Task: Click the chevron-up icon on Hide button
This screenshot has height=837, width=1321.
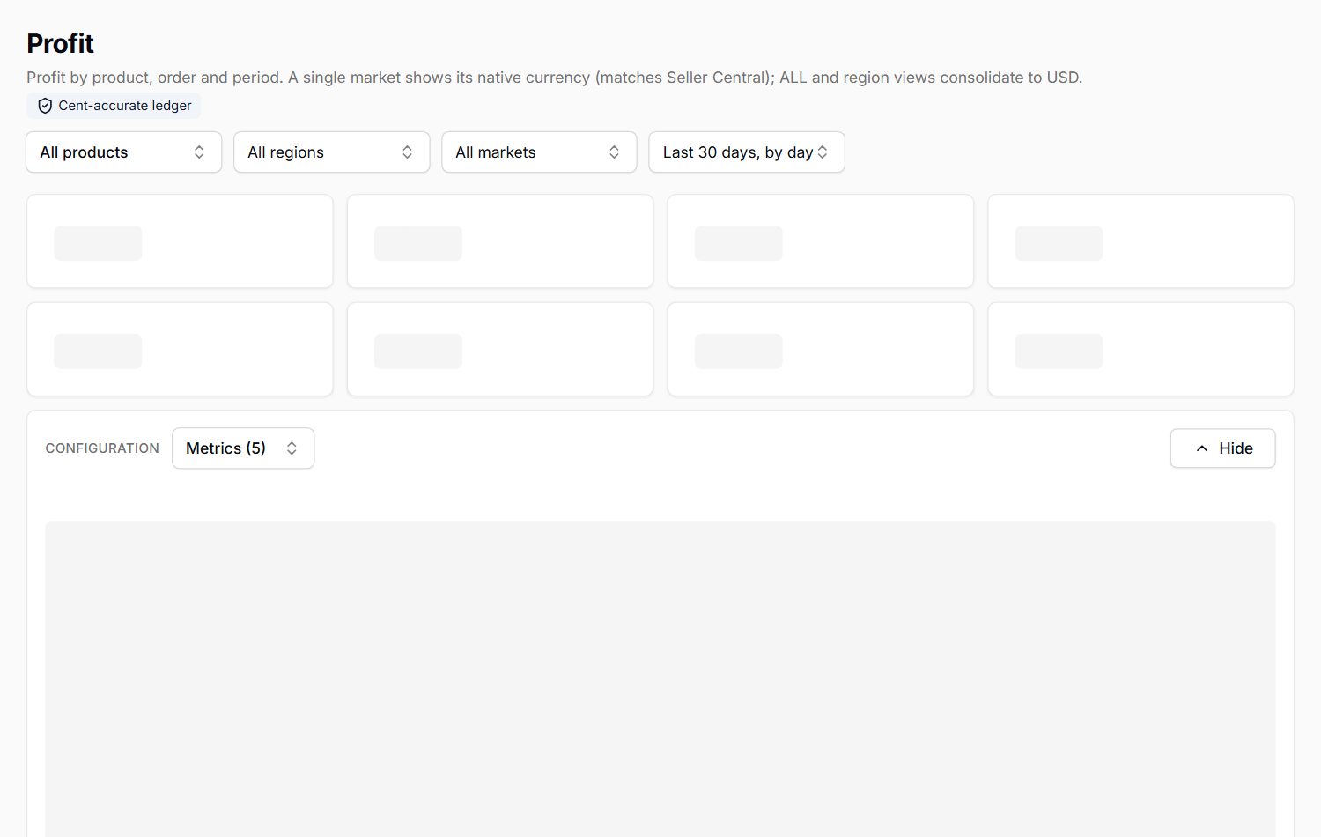Action: pyautogui.click(x=1202, y=448)
